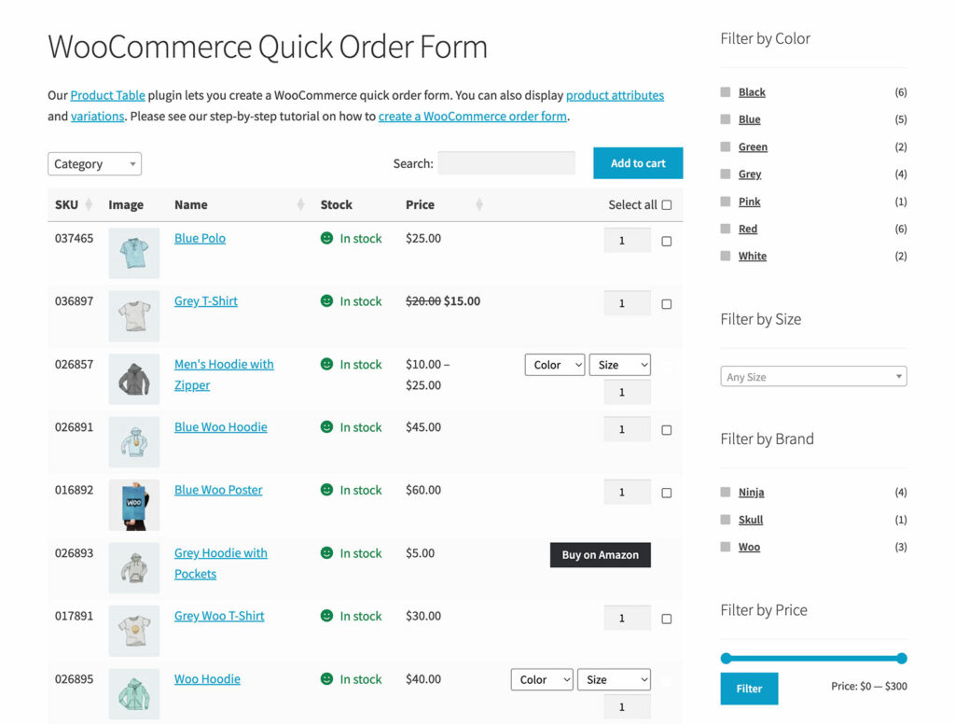Screen dimensions: 955x724
Task: Sort table by Name column arrows
Action: (x=300, y=204)
